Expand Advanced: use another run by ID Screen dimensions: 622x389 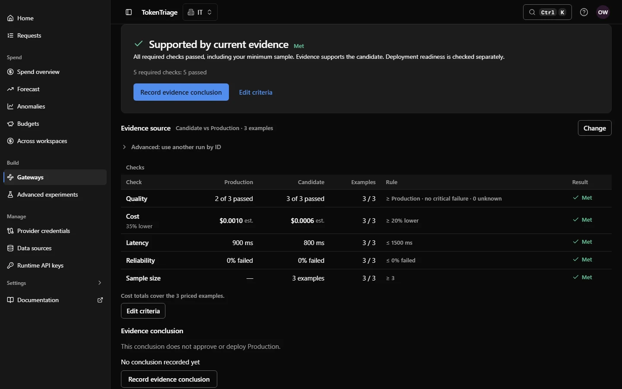172,147
